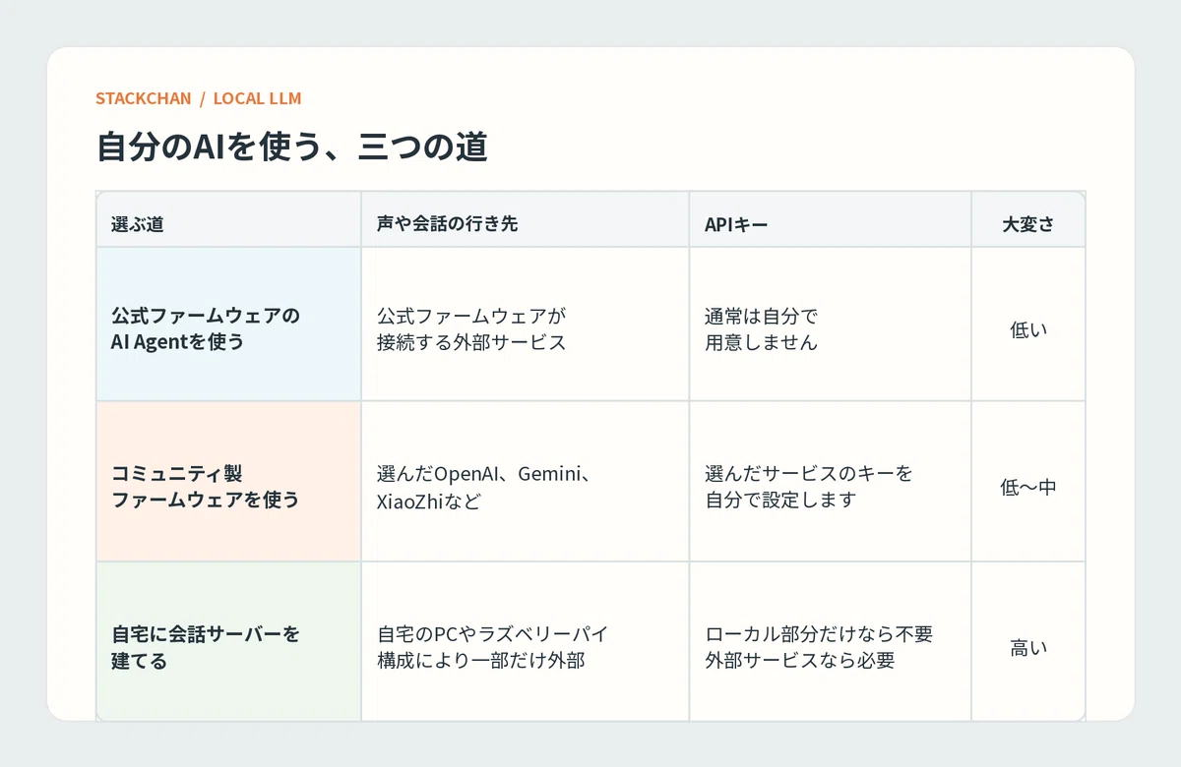The height and width of the screenshot is (767, 1181).
Task: Click the difficulty value 高い
Action: pos(1028,648)
